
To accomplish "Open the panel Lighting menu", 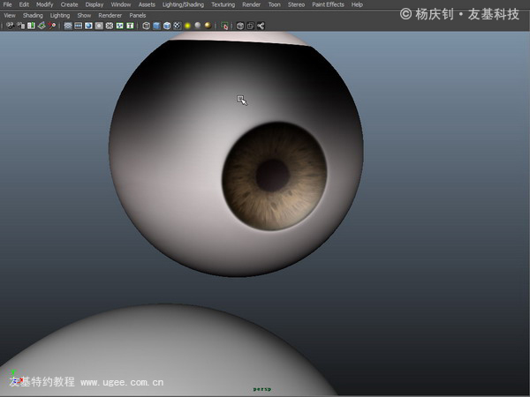I will [60, 16].
